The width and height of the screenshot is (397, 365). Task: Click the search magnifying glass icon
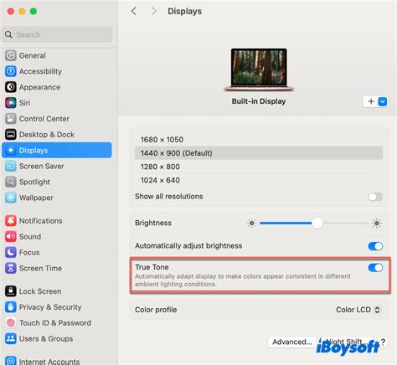(x=8, y=34)
